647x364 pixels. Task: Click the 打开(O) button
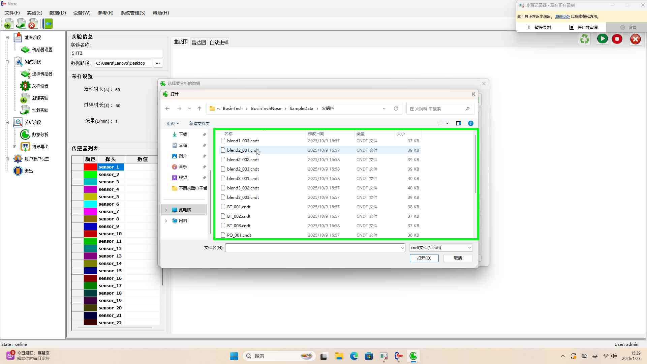click(x=424, y=258)
